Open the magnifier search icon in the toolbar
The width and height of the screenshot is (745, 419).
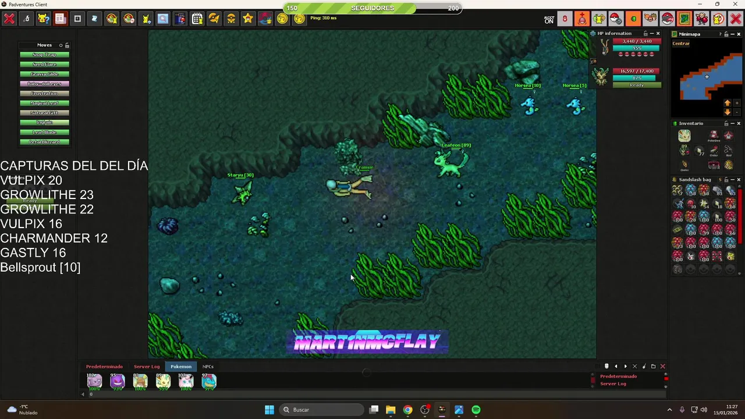click(163, 19)
